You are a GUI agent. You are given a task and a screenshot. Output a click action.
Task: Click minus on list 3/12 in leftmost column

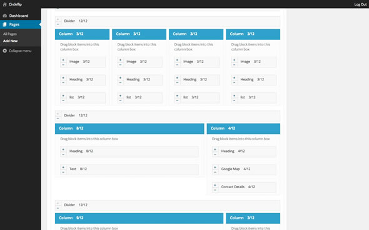tap(63, 100)
